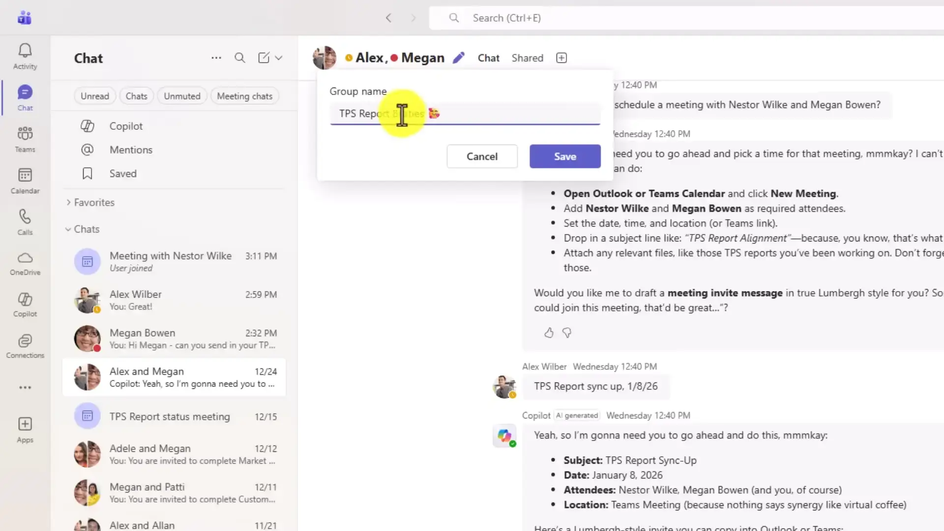
Task: Open TPS Report status meeting chat
Action: tap(175, 416)
